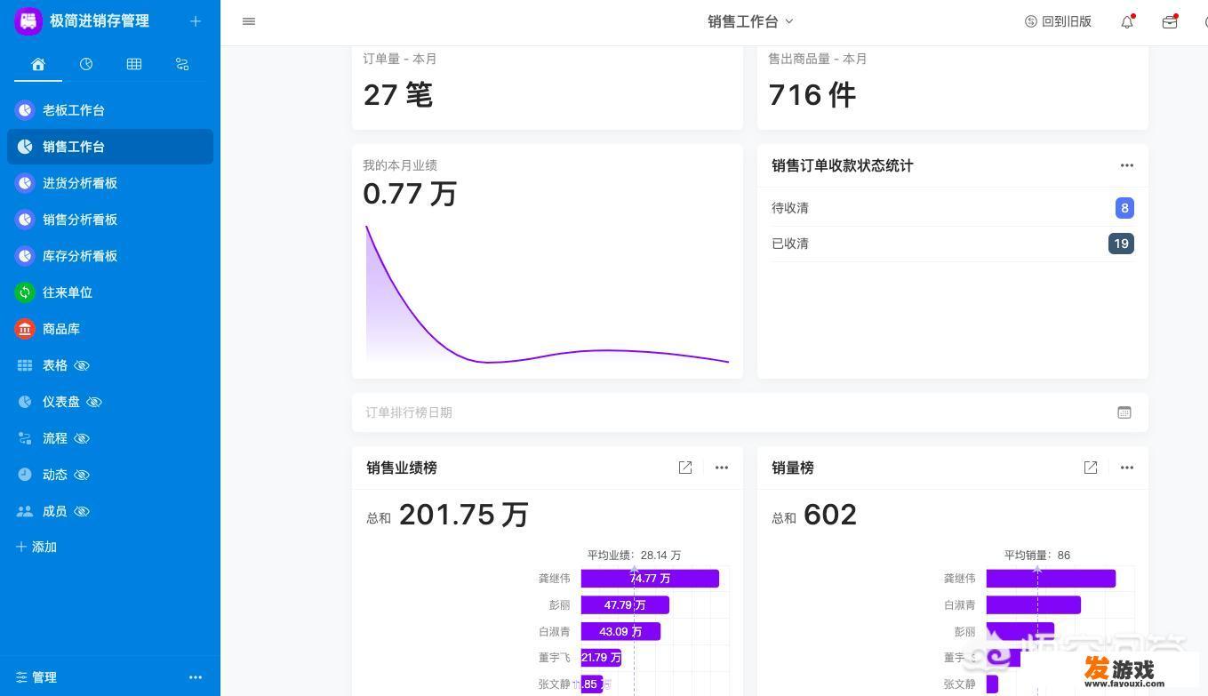Image resolution: width=1208 pixels, height=696 pixels.
Task: Toggle visibility eye next to 成员
Action: click(82, 511)
